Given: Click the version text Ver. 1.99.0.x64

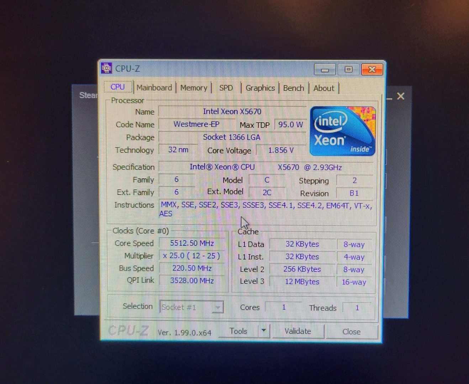Looking at the screenshot, I should tap(184, 332).
